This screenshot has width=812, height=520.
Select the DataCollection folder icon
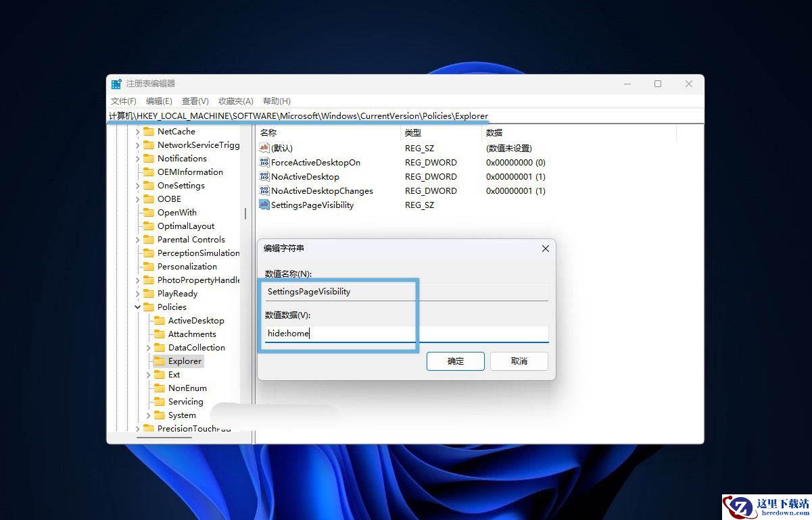tap(160, 348)
